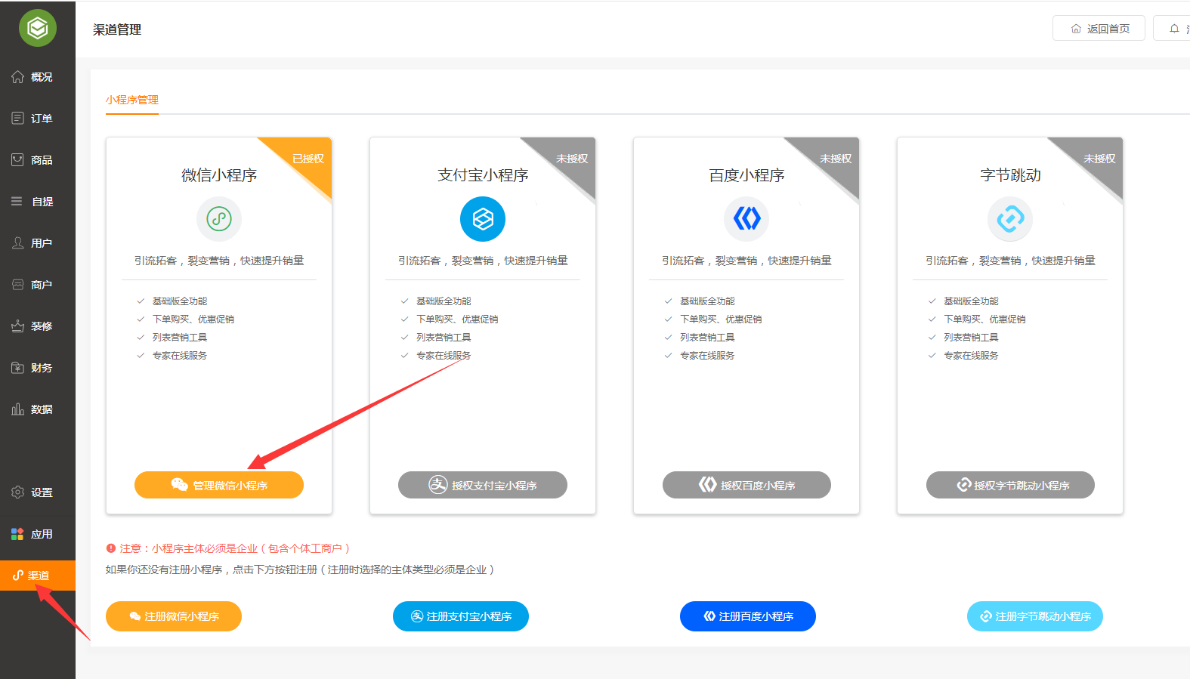Click 列表营销工具 in the Baidu card
The image size is (1190, 679).
pyautogui.click(x=707, y=338)
